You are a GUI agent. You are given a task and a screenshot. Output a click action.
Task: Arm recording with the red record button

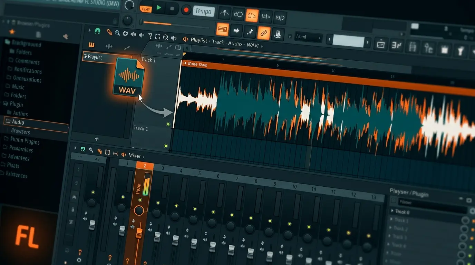coord(186,10)
